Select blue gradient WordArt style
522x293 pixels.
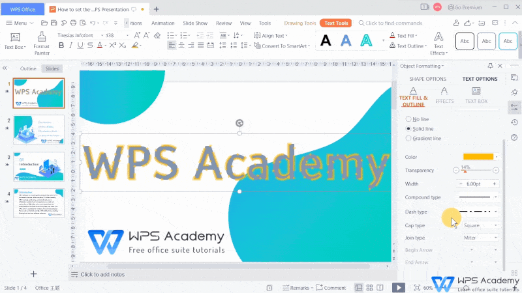point(346,41)
